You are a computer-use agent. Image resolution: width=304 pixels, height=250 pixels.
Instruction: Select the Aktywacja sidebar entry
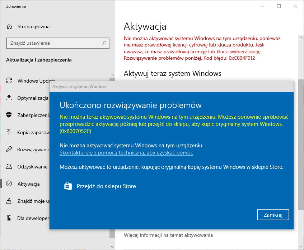point(28,184)
